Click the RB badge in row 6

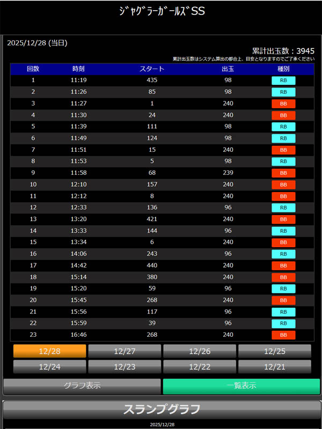pos(283,138)
